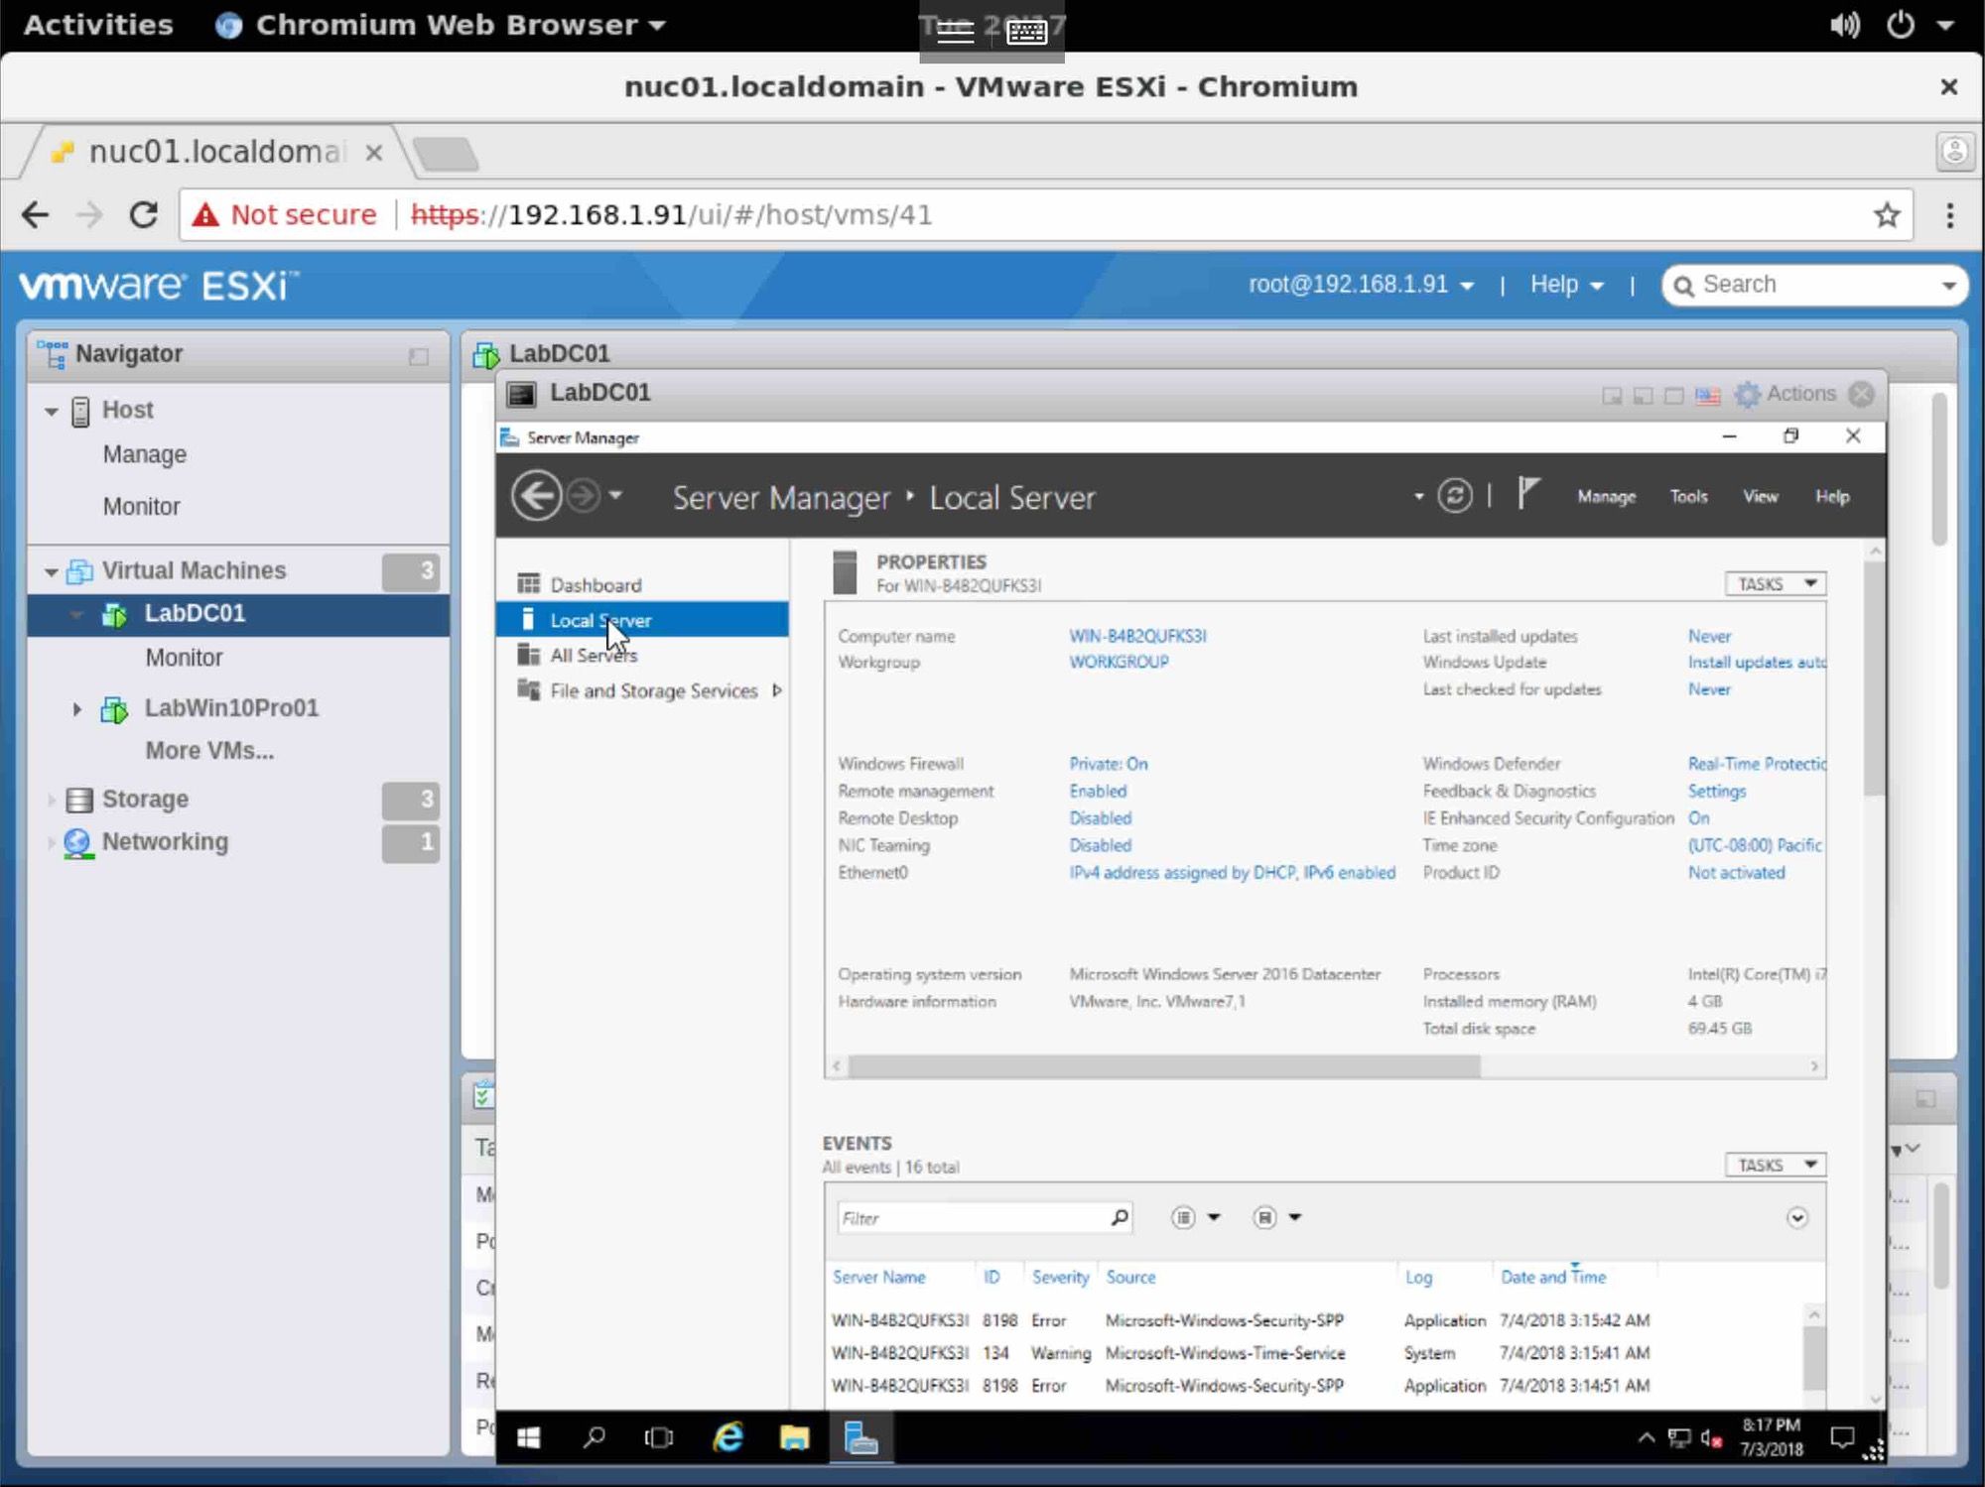This screenshot has width=1985, height=1487.
Task: Click the Server Manager vertical scrollbar
Action: click(1874, 680)
